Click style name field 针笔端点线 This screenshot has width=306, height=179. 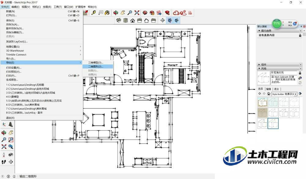[x=284, y=73]
